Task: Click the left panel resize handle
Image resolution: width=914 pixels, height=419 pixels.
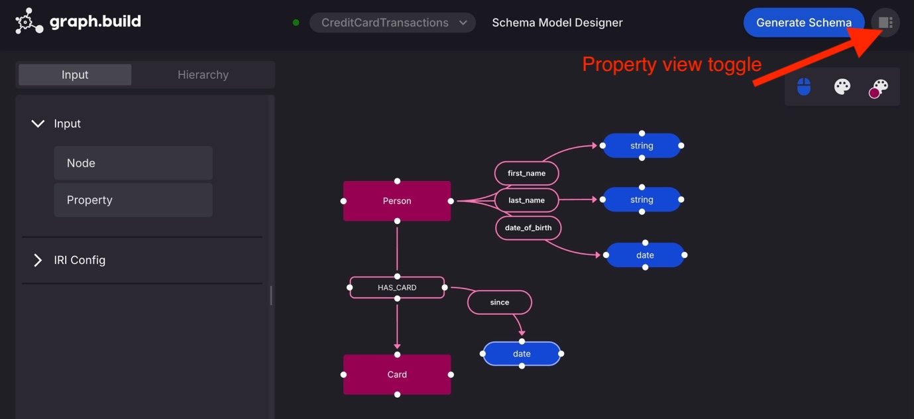Action: click(271, 295)
